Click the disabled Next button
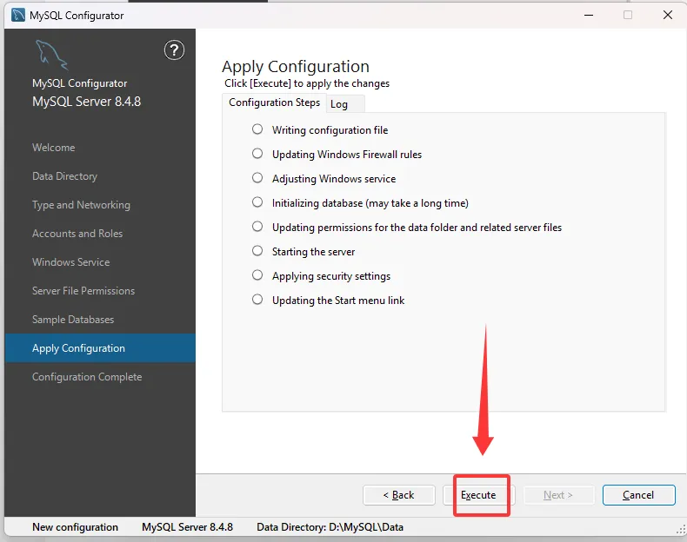687x542 pixels. click(x=558, y=495)
